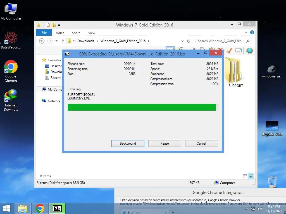Click New Folder icon in Quick Access Toolbar
Screen dimensions: 286x214
pyautogui.click(x=54, y=25)
